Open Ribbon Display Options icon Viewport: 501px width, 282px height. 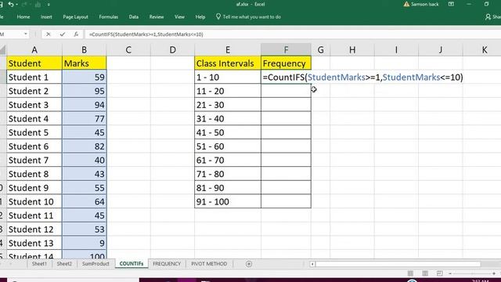(x=451, y=4)
